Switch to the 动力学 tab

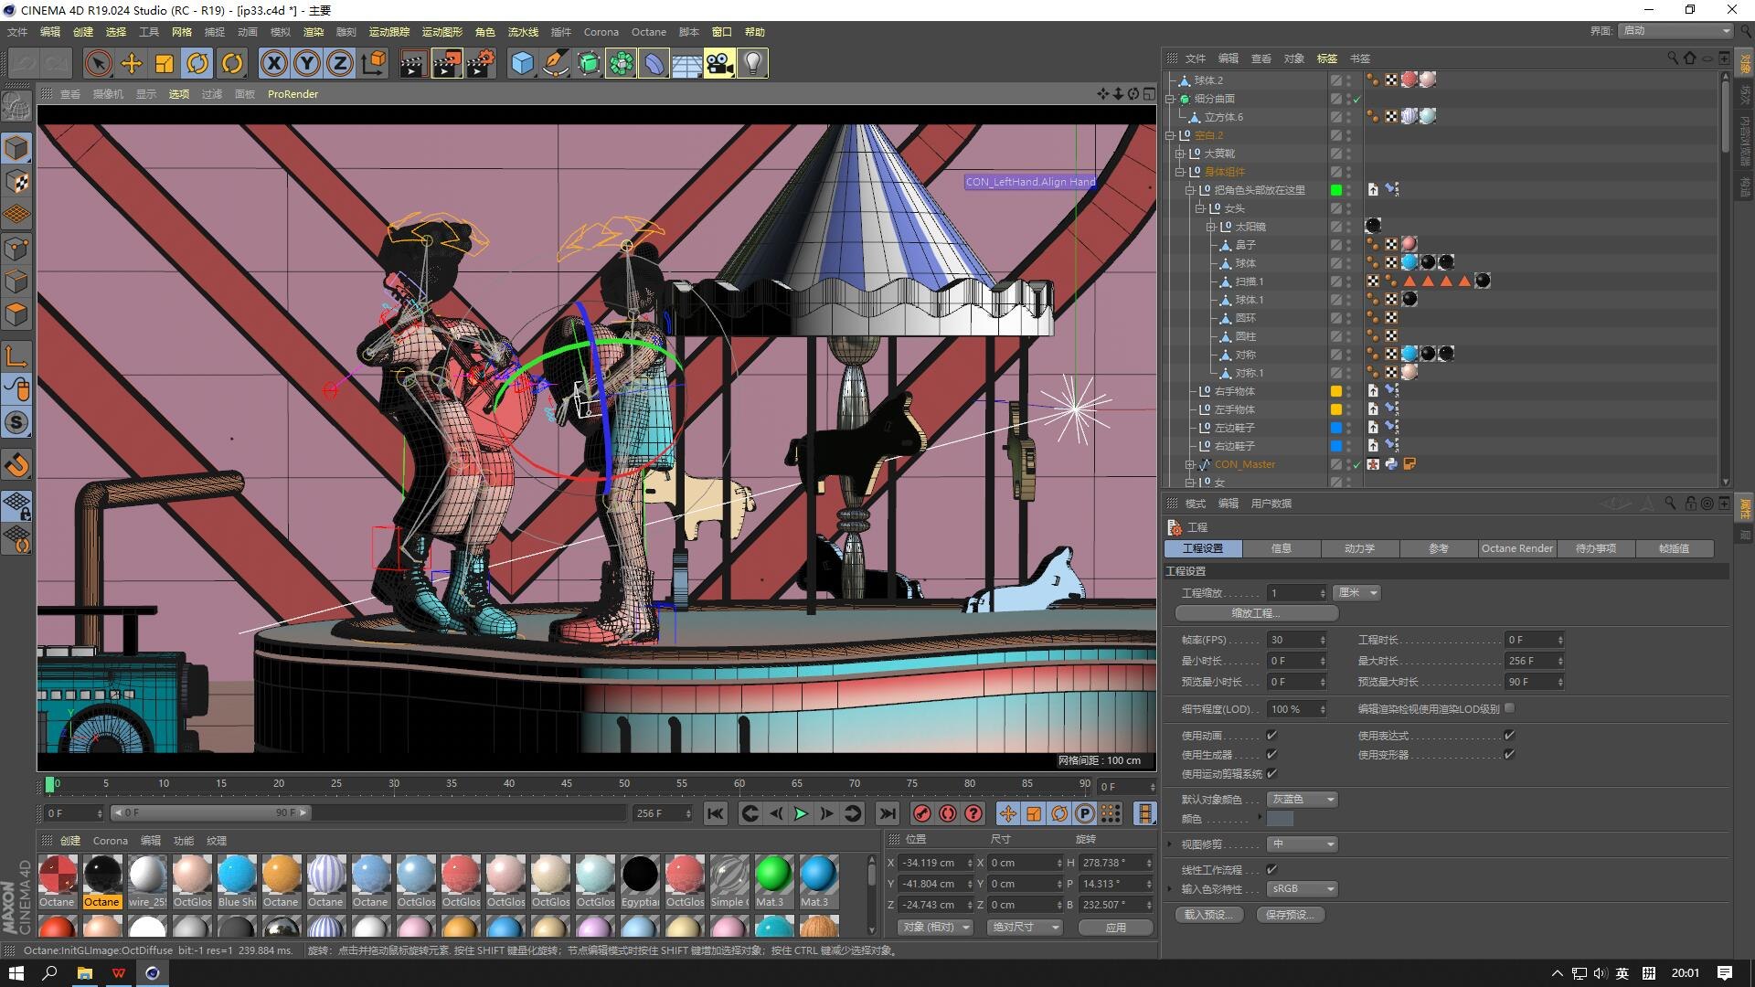1359,548
